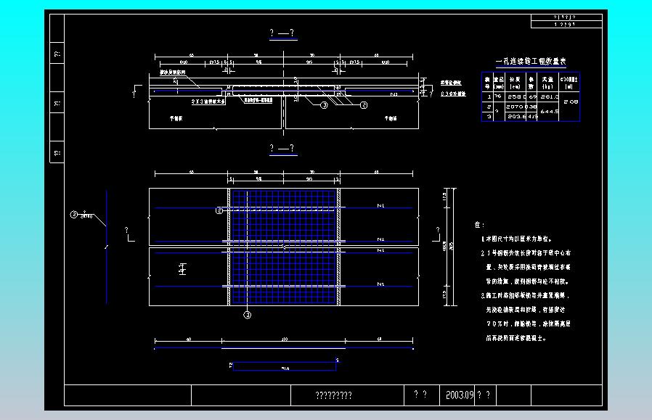
Task: Click the quantity table title text
Action: click(x=531, y=62)
